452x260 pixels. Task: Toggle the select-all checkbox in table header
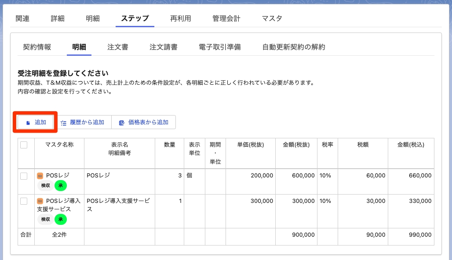pyautogui.click(x=24, y=145)
